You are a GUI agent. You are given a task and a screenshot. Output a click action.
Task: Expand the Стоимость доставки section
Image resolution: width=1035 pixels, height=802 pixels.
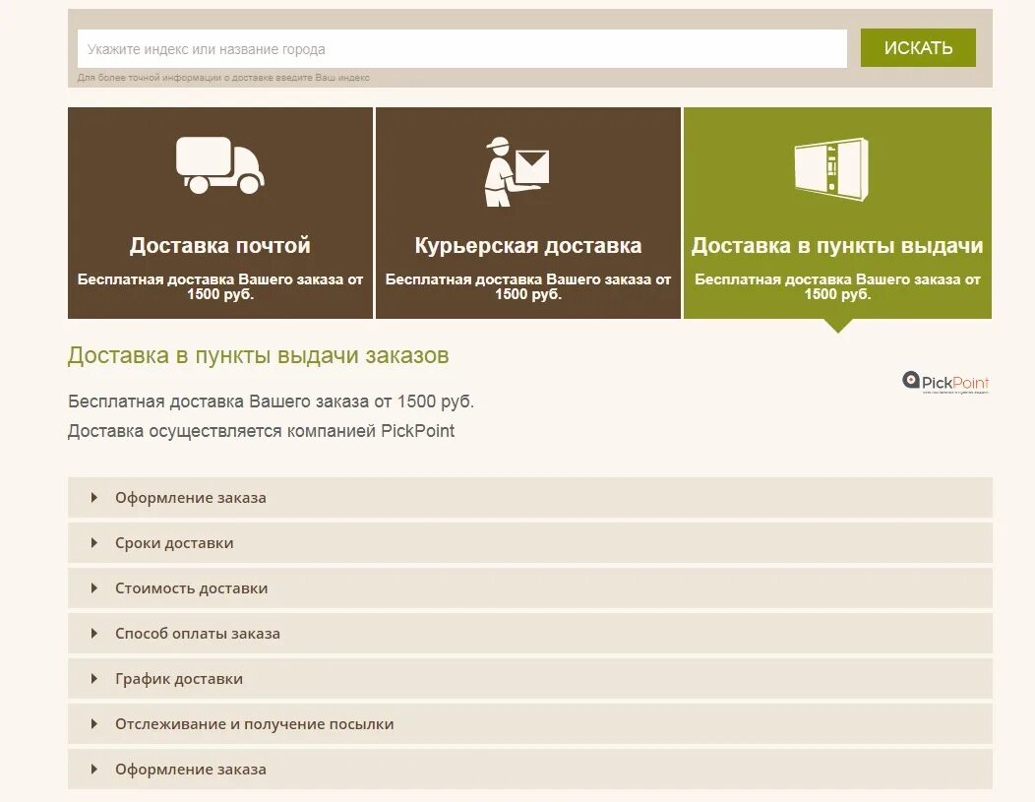coord(530,588)
